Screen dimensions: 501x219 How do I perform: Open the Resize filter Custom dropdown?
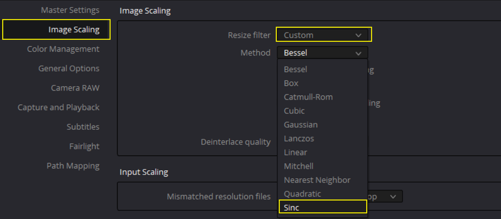click(x=323, y=35)
